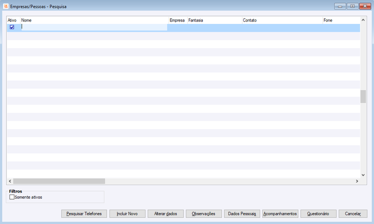Sort by the Ativo column header

coord(13,20)
